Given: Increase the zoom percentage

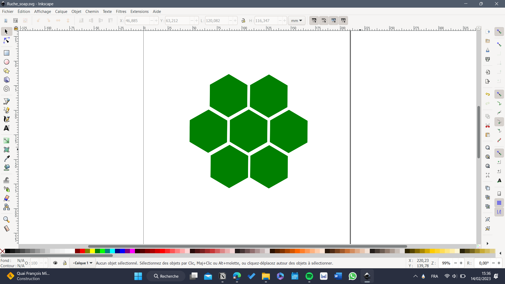Looking at the screenshot, I should click(x=461, y=263).
